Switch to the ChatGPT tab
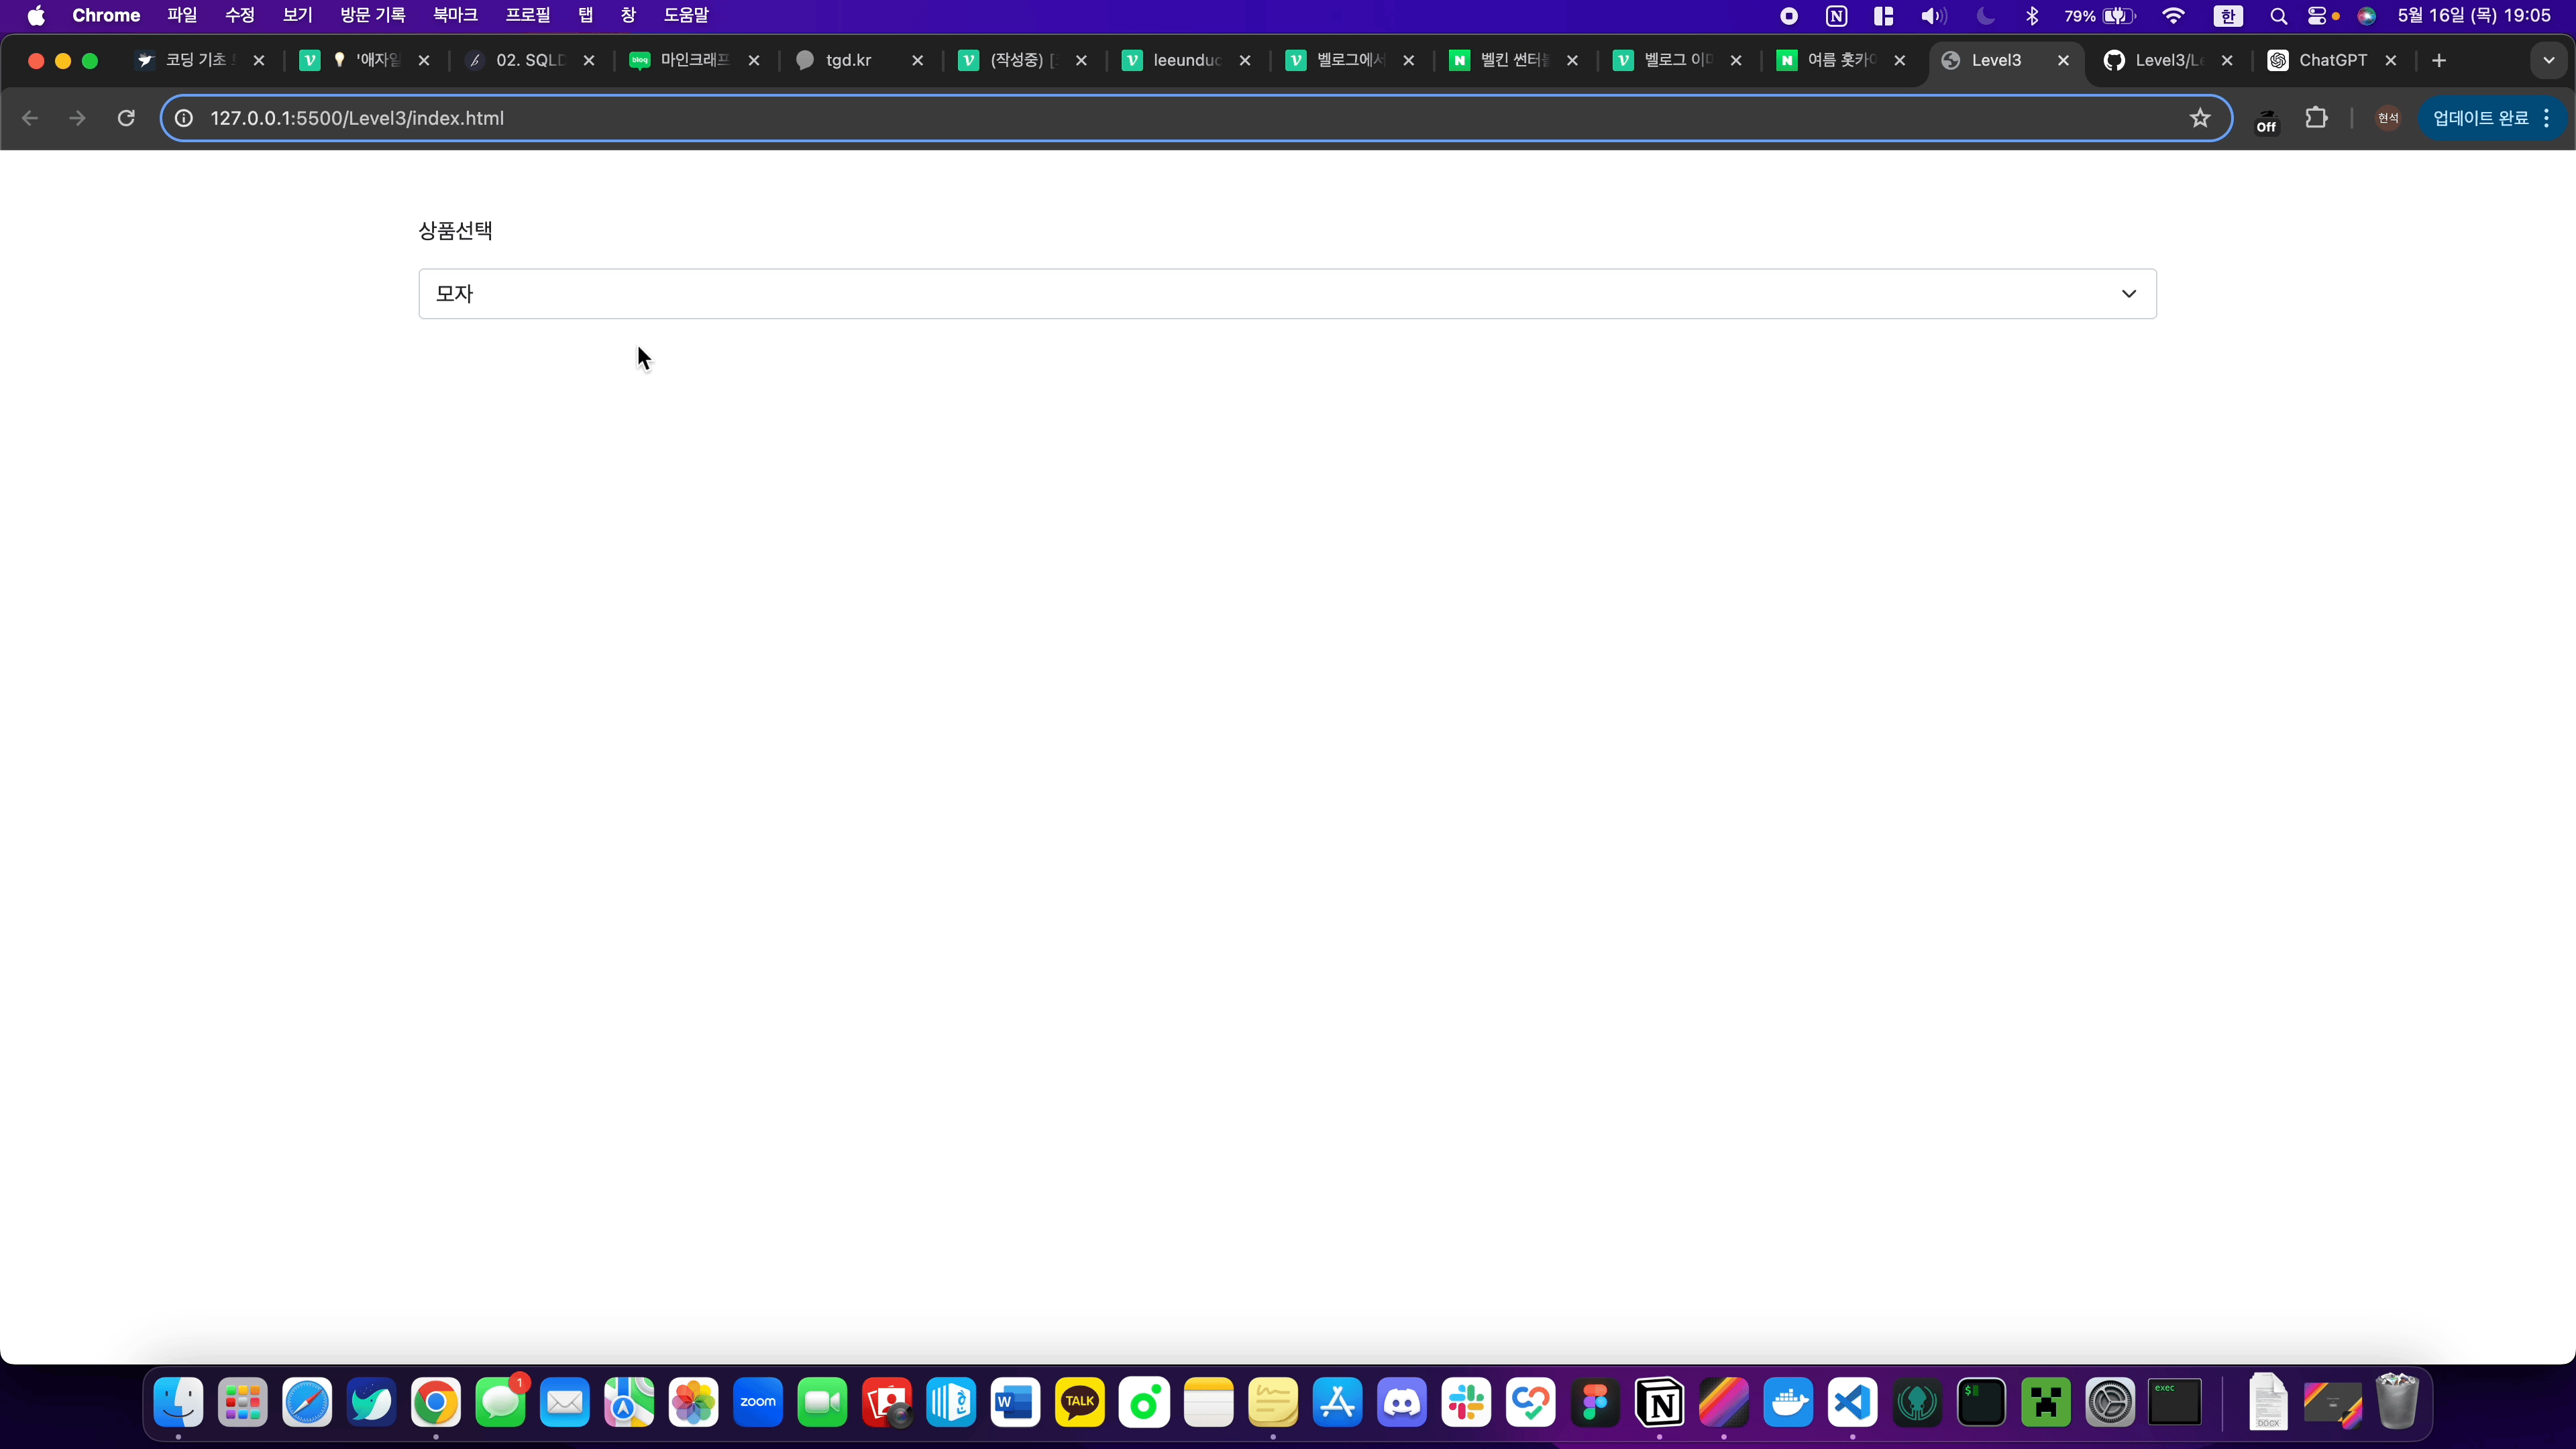 2331,60
